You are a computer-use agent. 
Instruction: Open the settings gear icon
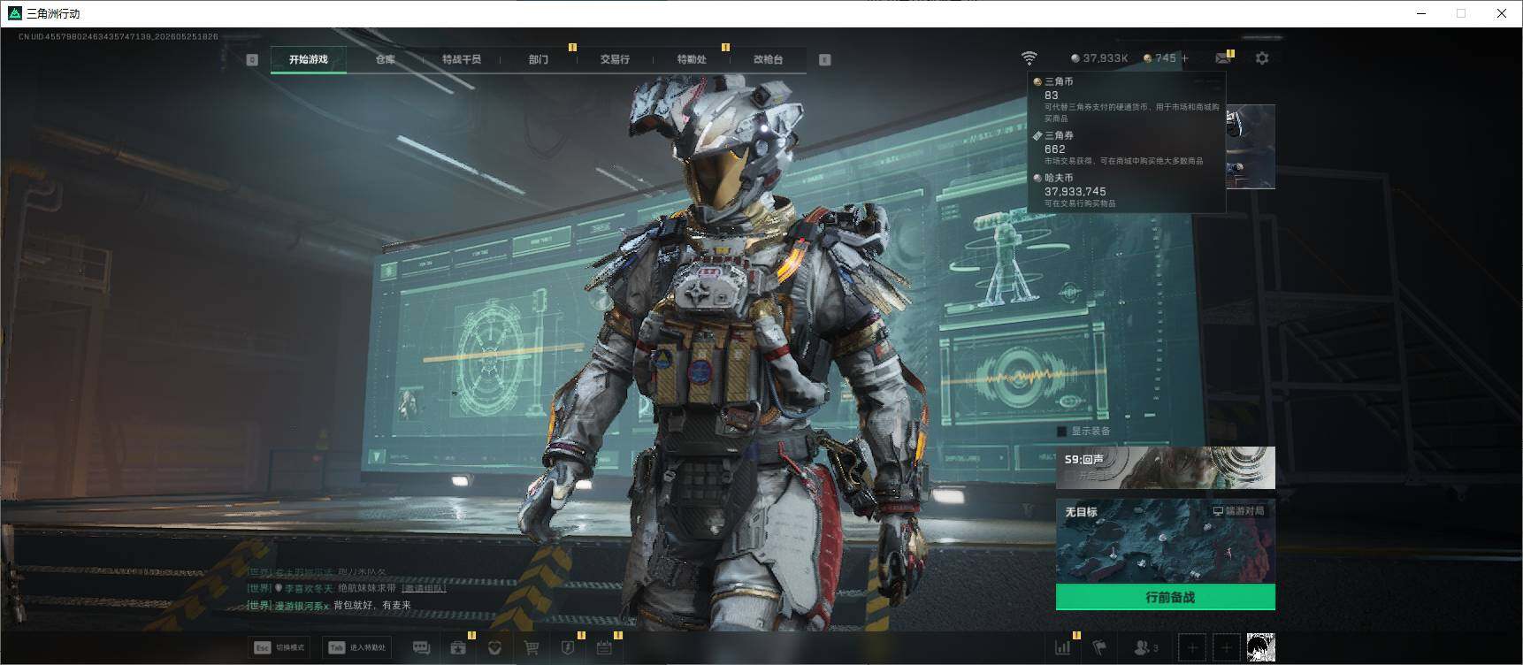[x=1262, y=58]
